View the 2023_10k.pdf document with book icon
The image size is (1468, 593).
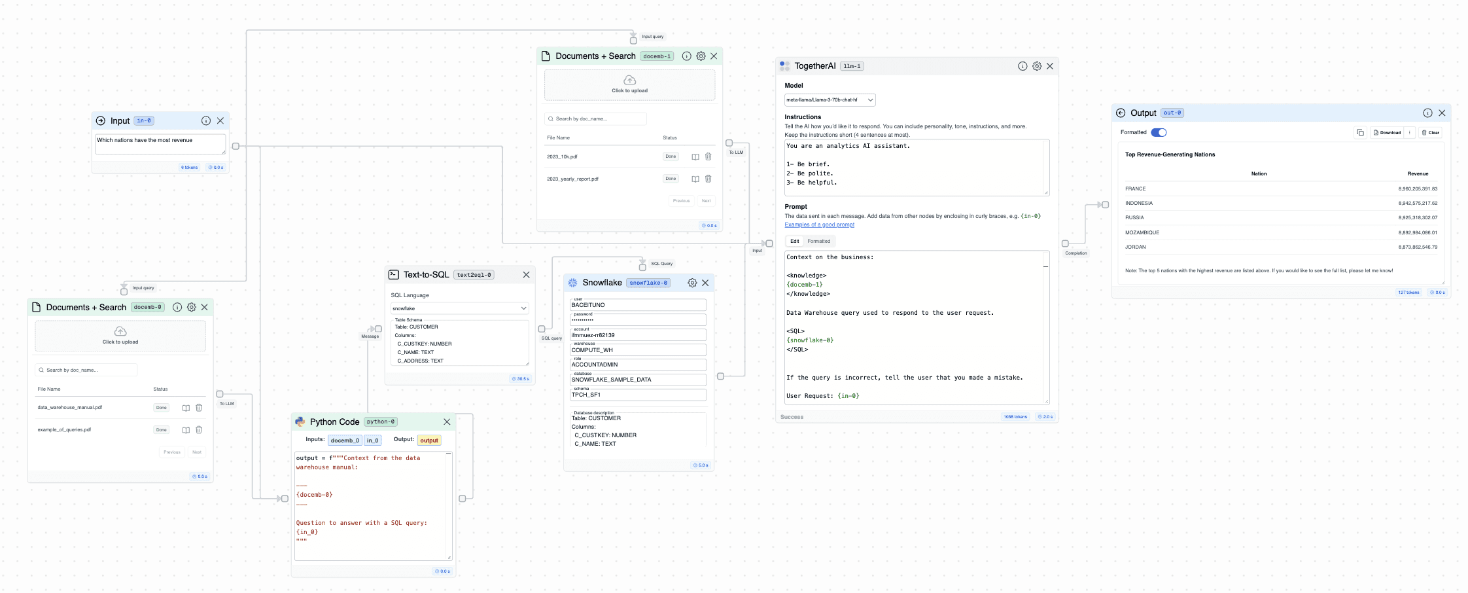click(x=695, y=156)
